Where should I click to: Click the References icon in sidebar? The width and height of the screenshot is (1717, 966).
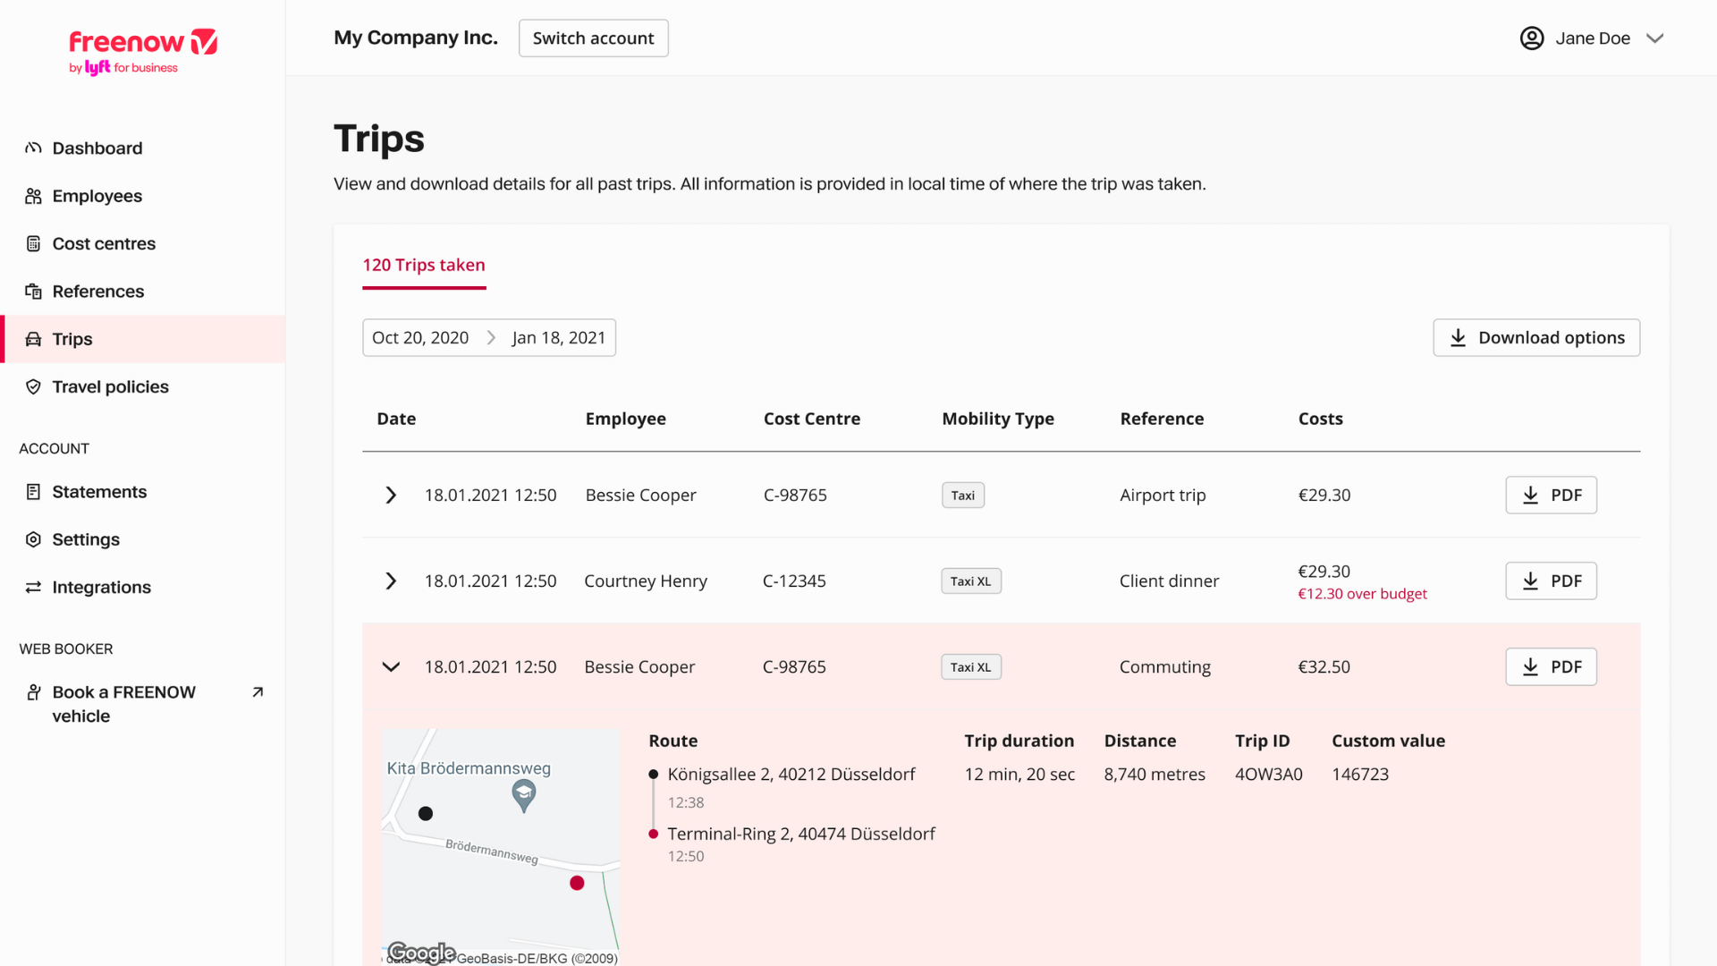33,292
